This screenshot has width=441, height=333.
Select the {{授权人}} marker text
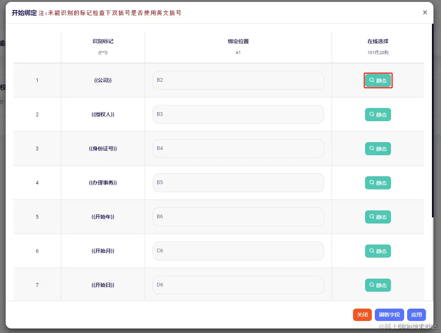point(103,114)
